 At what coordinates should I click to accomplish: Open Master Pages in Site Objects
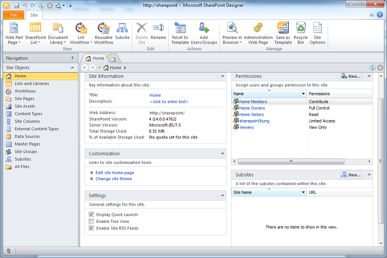40,144
